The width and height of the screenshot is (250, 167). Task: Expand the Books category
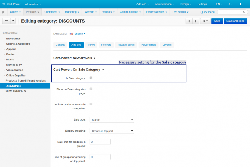pyautogui.click(x=4, y=54)
